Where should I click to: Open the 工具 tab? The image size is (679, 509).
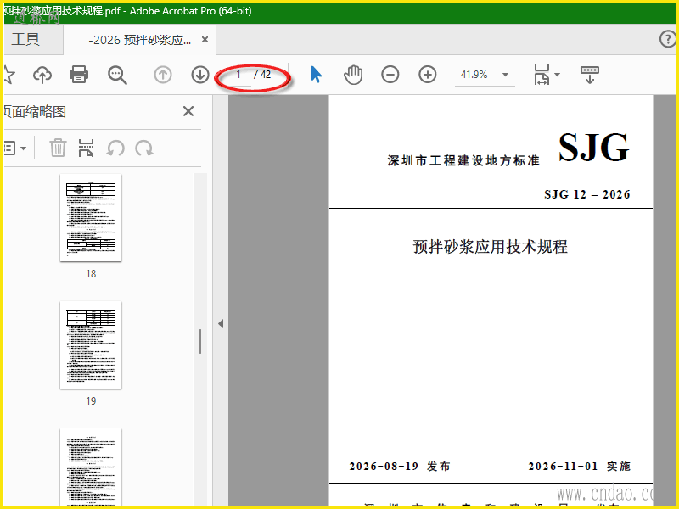(25, 39)
